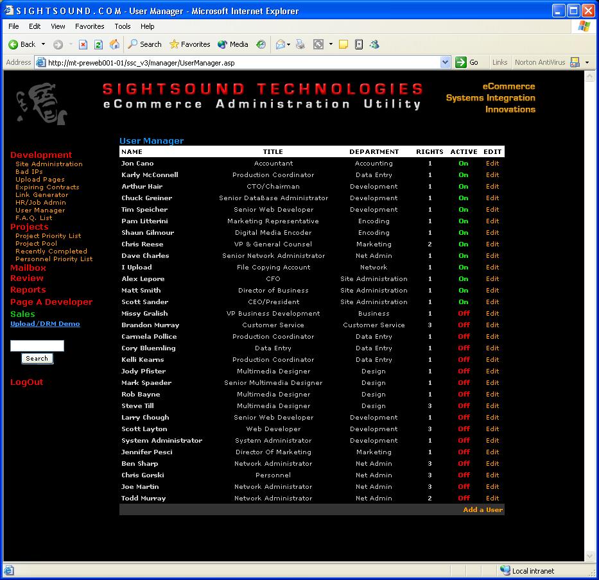Click the Messenger icon in the toolbar

coord(374,45)
